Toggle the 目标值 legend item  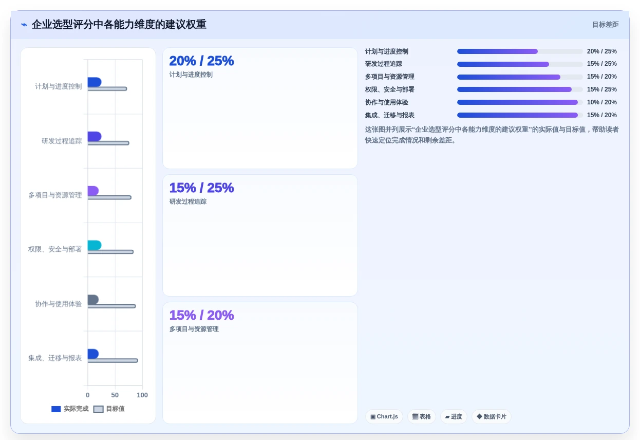pyautogui.click(x=109, y=409)
